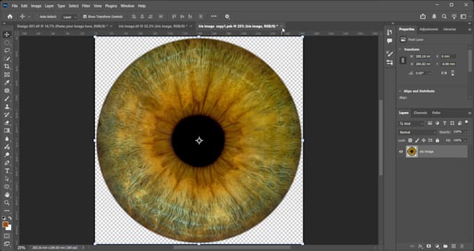Switch to the Adjustments tab
The height and width of the screenshot is (251, 474).
tap(429, 29)
